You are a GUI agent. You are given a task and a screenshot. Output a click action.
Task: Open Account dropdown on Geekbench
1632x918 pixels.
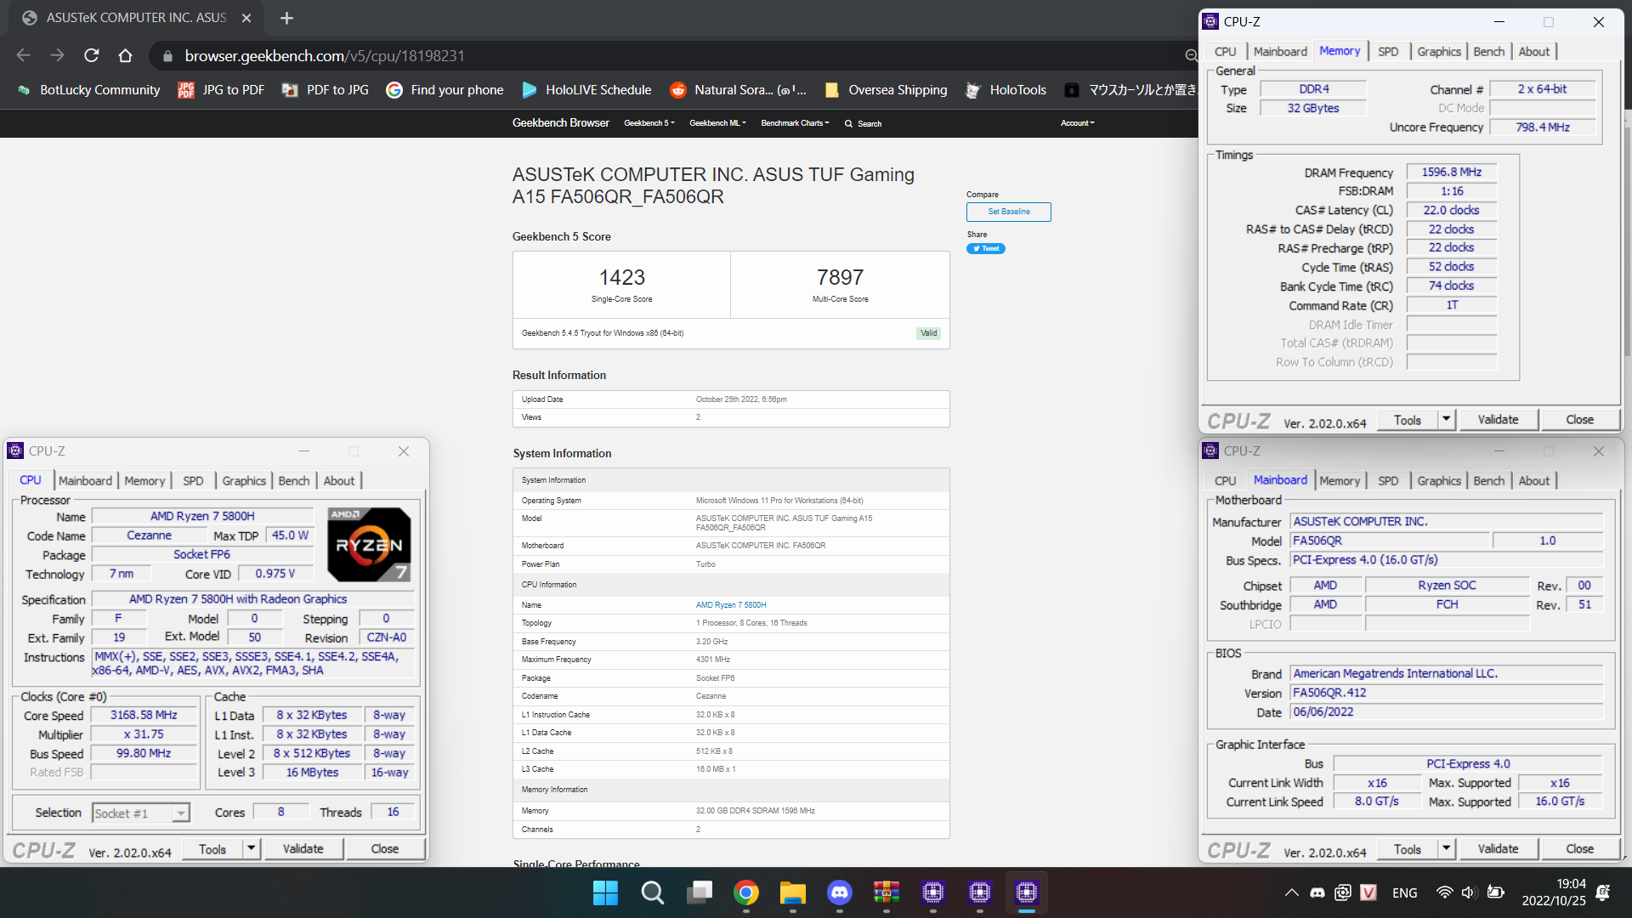point(1078,123)
